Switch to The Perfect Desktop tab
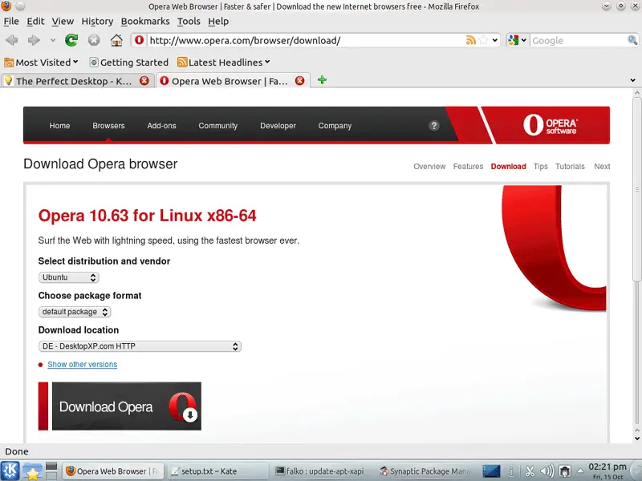The width and height of the screenshot is (642, 481). (x=74, y=81)
